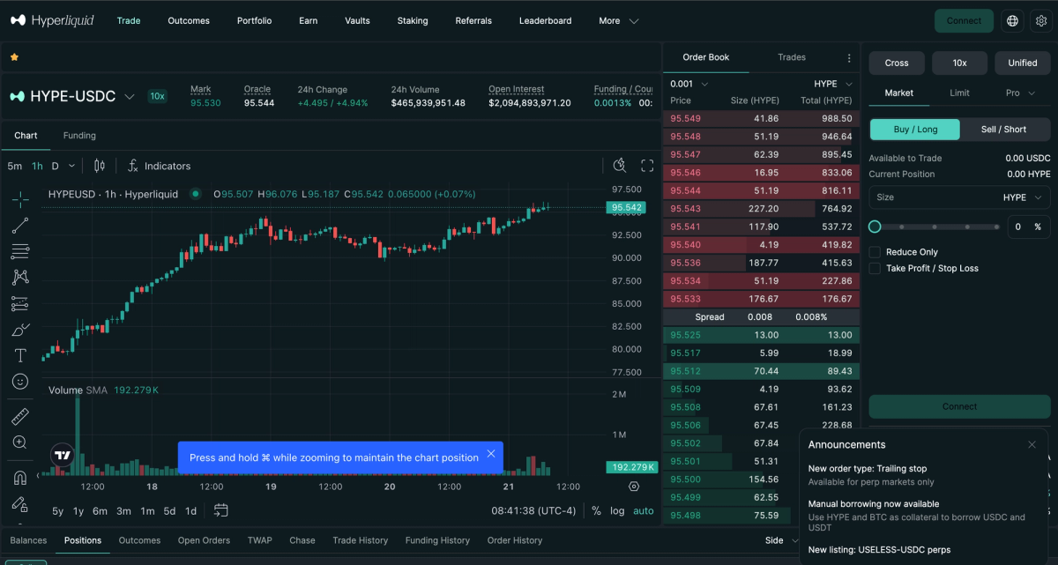Select the XABCD pattern tool
This screenshot has width=1058, height=565.
(20, 278)
